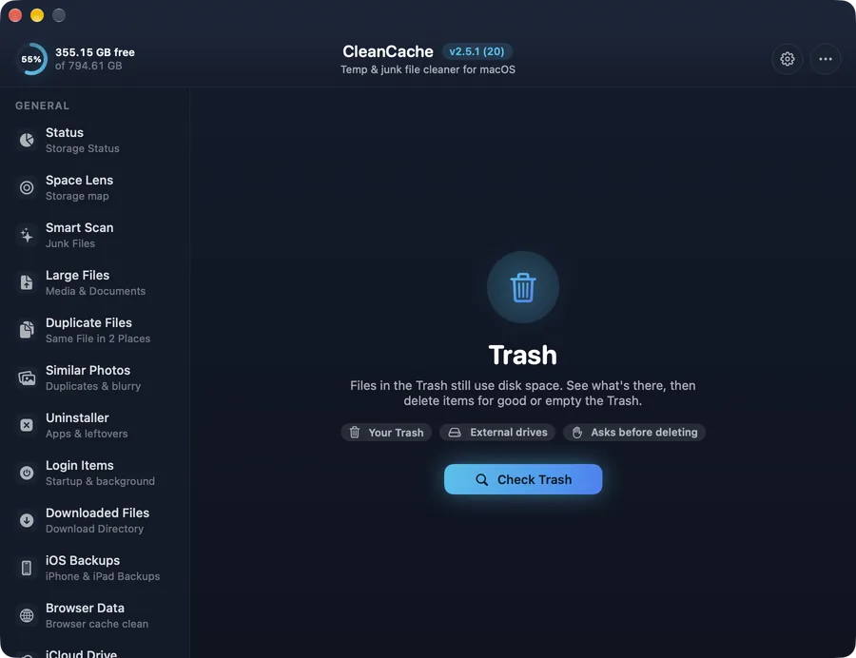Click the Check Trash button
Image resolution: width=856 pixels, height=658 pixels.
coord(522,479)
